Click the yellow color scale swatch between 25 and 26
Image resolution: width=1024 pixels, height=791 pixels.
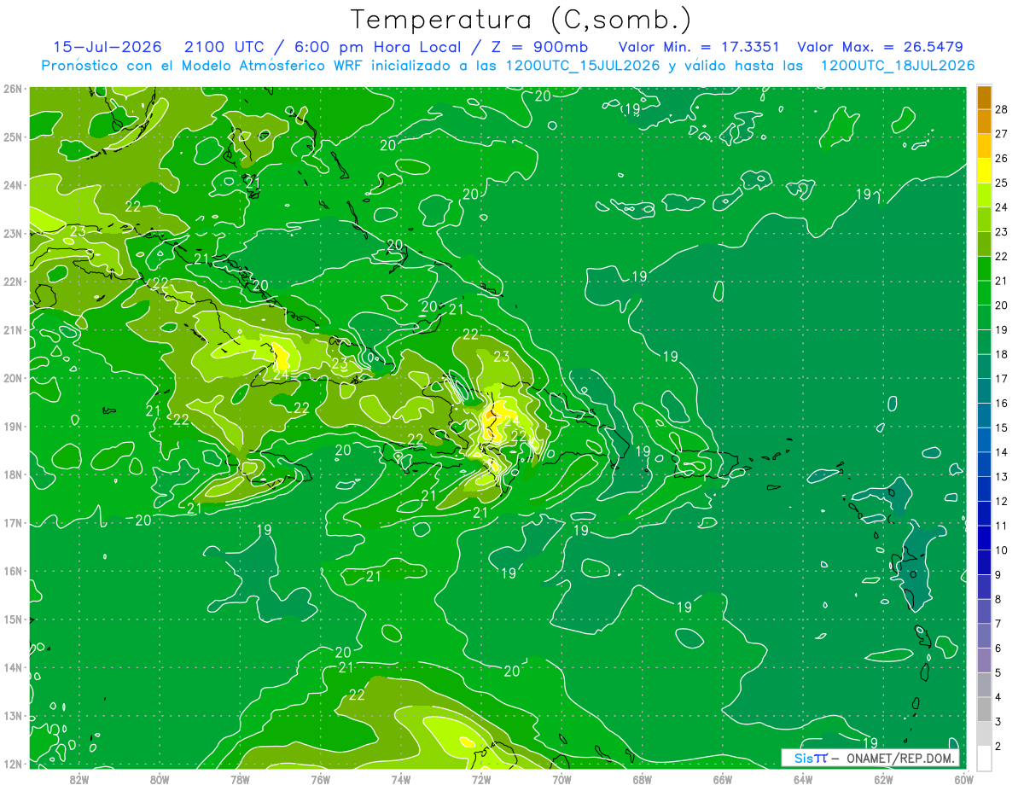(984, 171)
